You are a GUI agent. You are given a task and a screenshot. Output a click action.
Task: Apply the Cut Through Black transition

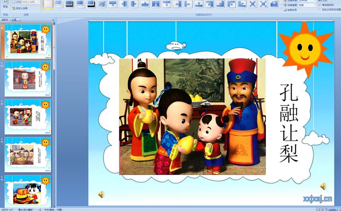click(91, 4)
